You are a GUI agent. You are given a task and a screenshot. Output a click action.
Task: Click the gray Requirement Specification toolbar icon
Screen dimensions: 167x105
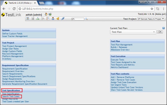click(33, 19)
